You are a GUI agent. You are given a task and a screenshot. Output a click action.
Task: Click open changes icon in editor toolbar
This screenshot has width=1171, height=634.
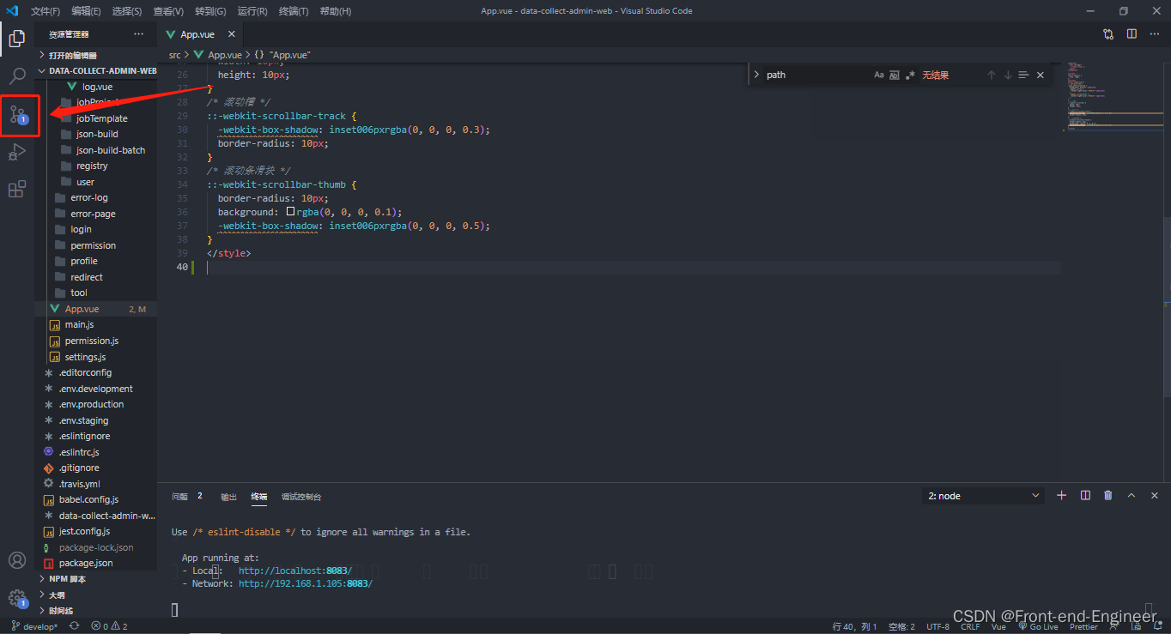click(1108, 34)
